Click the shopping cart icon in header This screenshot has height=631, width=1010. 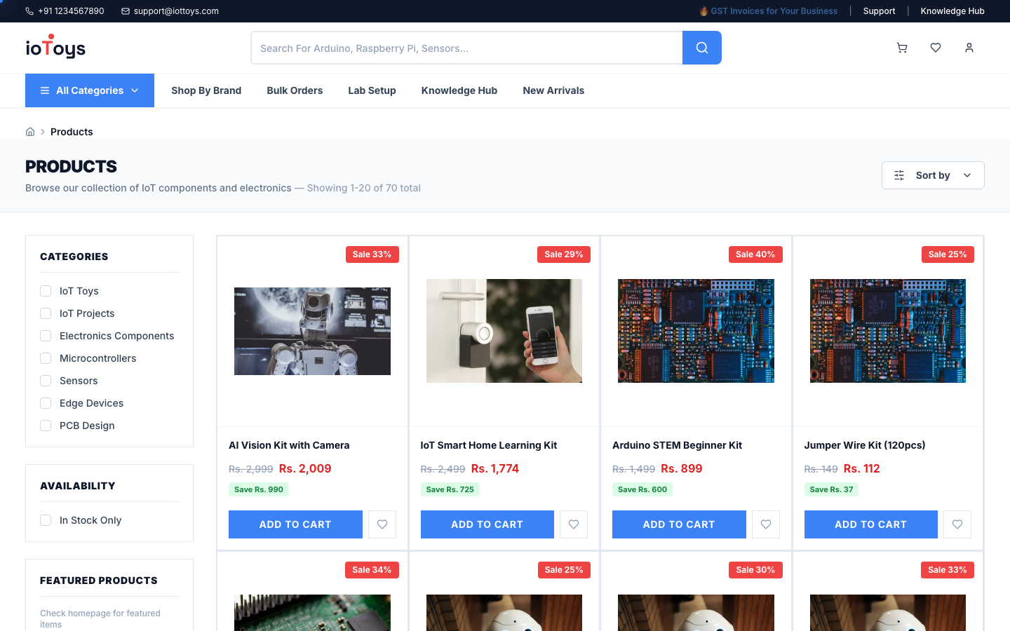coord(902,48)
